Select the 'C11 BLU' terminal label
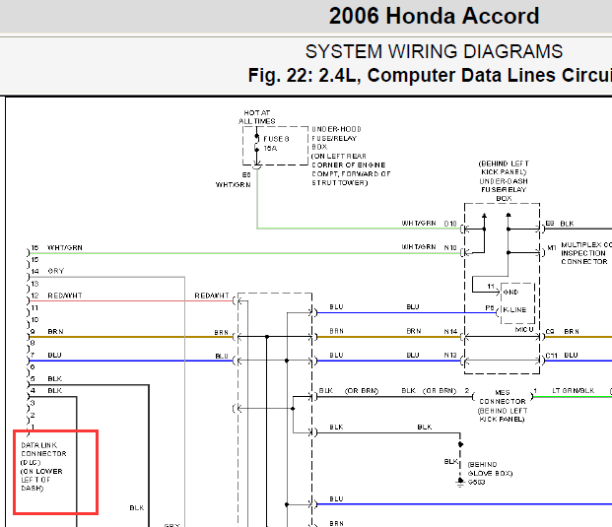Image resolution: width=612 pixels, height=527 pixels. [562, 356]
